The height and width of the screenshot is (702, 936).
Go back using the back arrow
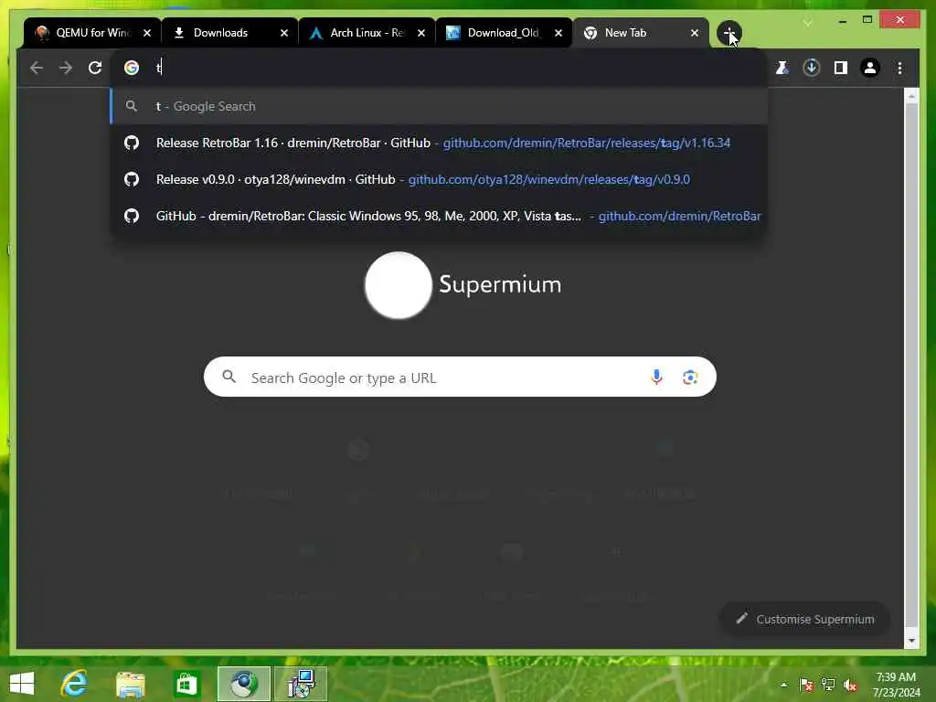37,68
